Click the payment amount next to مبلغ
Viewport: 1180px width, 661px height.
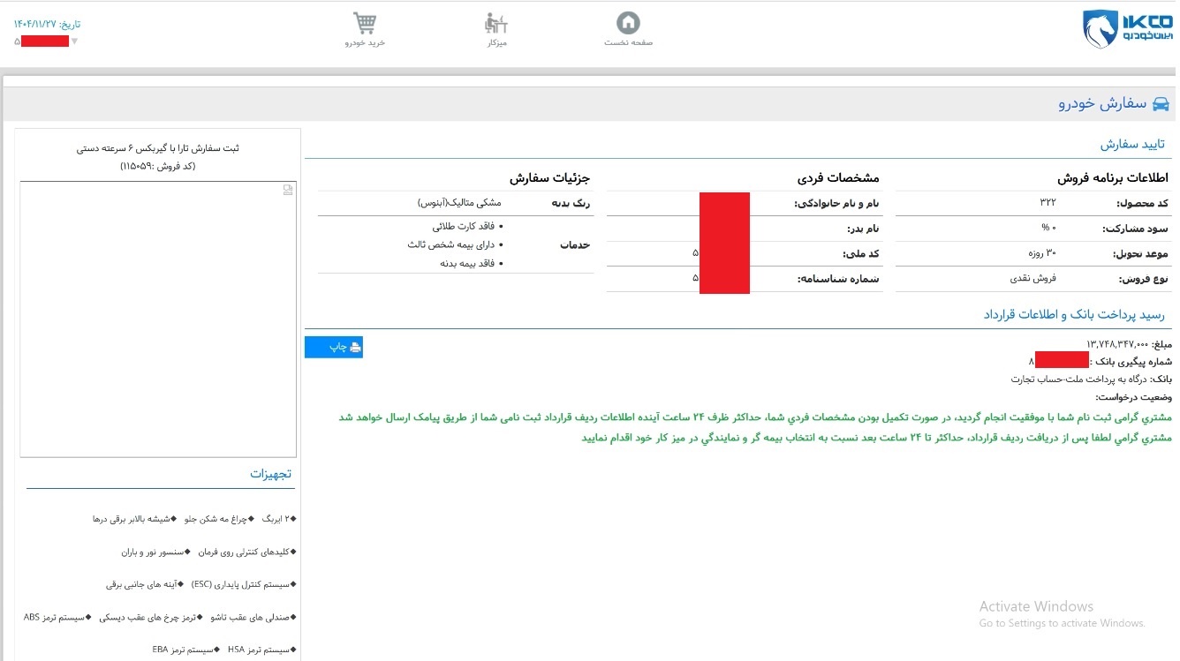(x=1116, y=344)
